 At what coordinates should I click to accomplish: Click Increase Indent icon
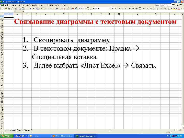pyautogui.click(x=165, y=8)
